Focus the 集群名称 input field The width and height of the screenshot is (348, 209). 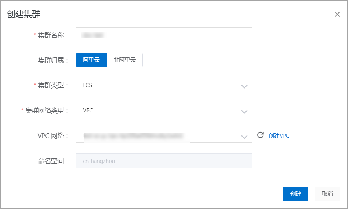click(164, 35)
